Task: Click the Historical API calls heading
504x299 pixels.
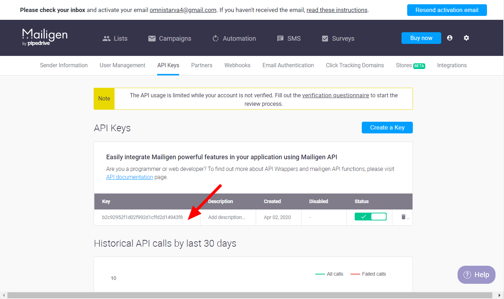Action: [x=165, y=243]
